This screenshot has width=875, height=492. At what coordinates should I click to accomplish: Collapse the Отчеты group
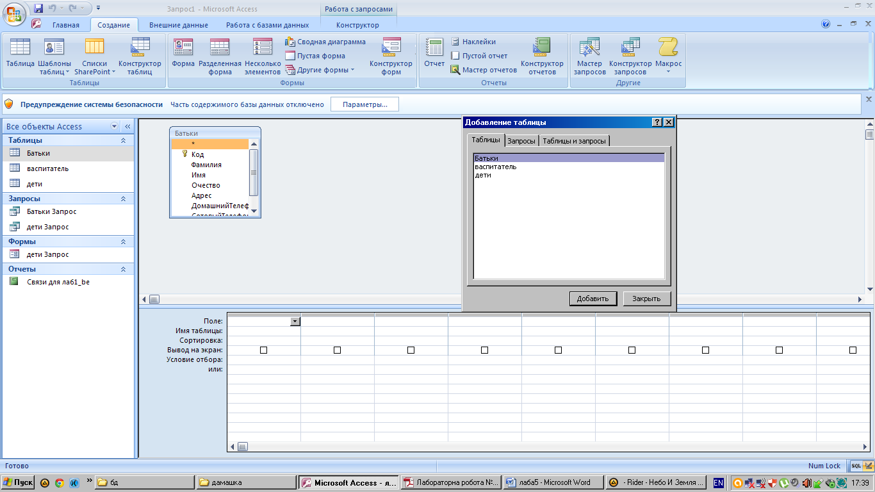(124, 269)
